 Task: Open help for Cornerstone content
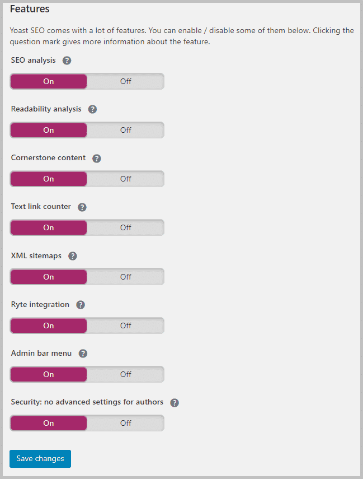pos(96,158)
